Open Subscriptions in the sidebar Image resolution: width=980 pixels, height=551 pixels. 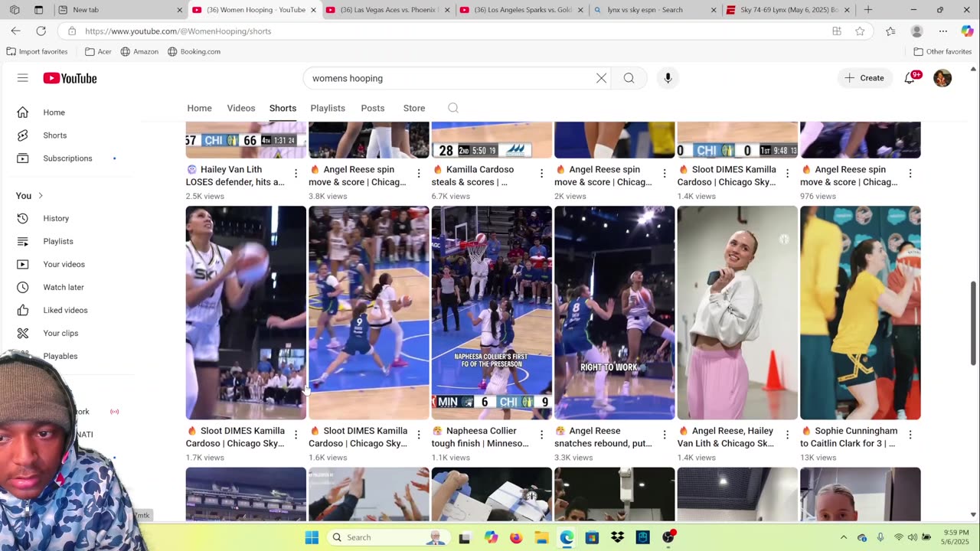67,158
